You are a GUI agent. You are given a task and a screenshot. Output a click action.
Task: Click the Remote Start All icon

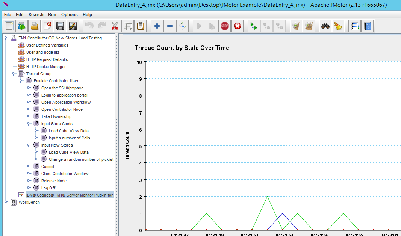[254, 26]
